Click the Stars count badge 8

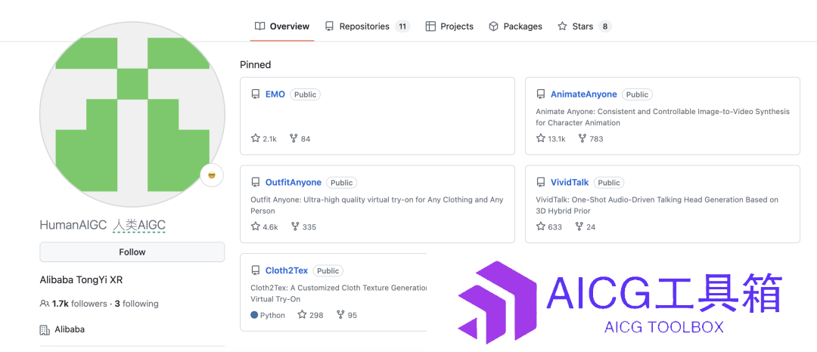click(604, 26)
